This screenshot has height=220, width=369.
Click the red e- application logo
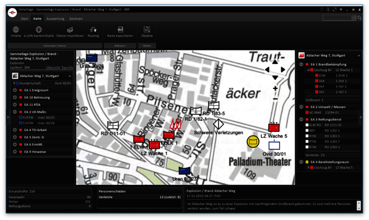[12, 12]
